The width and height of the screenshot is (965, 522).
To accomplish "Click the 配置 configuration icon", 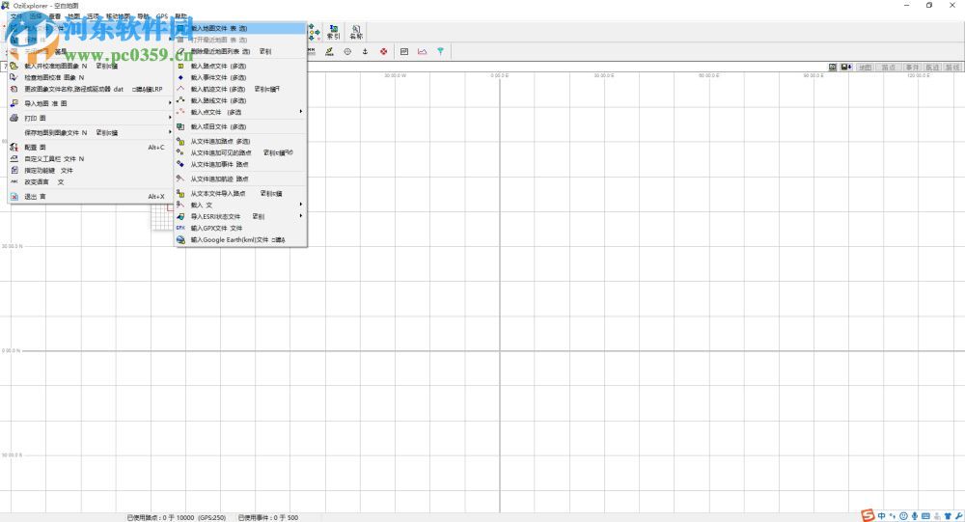I will [14, 147].
